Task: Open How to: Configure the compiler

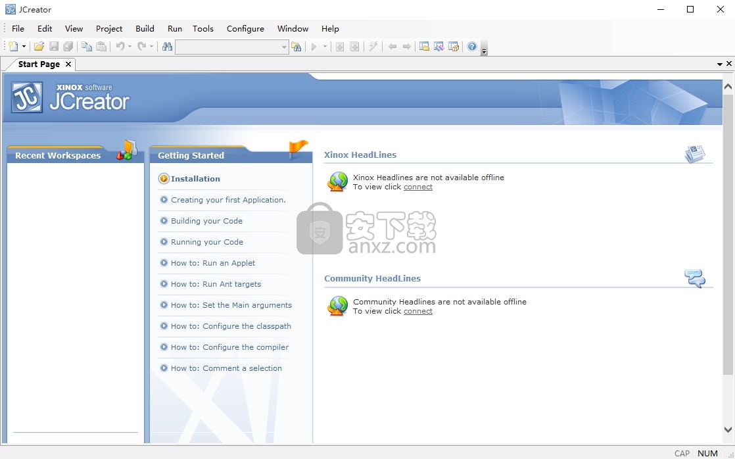Action: point(229,347)
